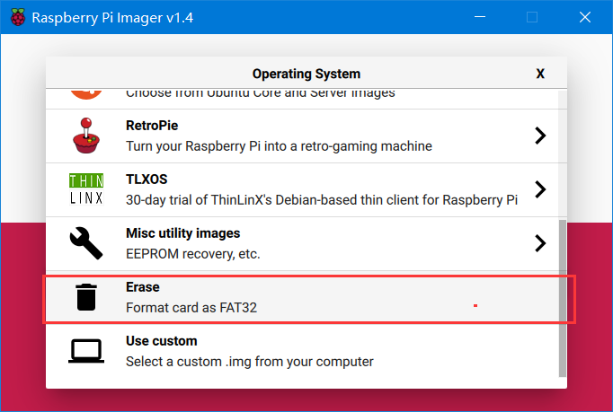
Task: Click the ThinLinX TLXOS logo
Action: (86, 189)
